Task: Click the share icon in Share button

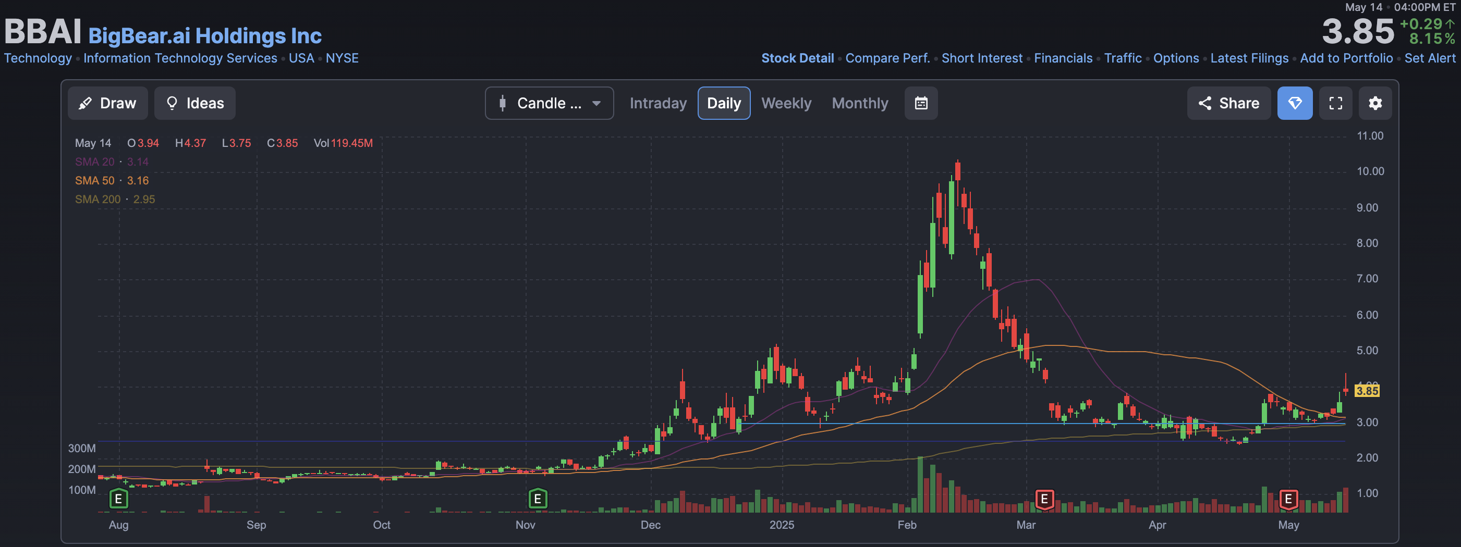Action: pos(1204,103)
